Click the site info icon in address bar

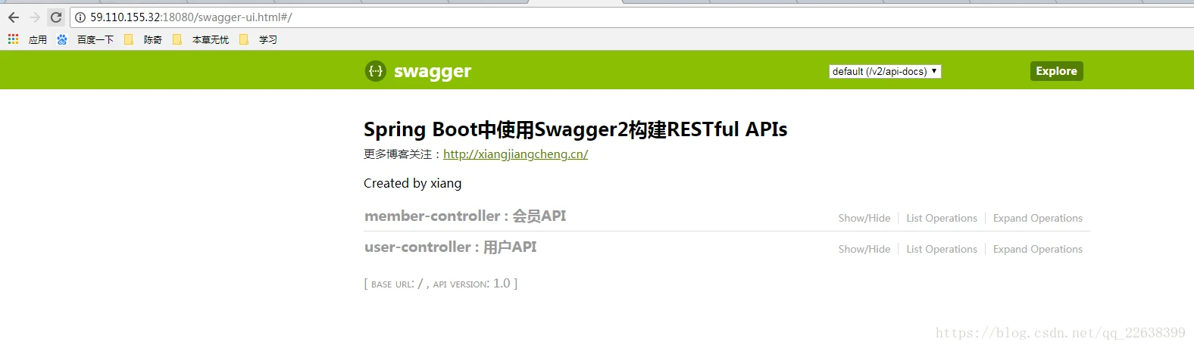[80, 17]
